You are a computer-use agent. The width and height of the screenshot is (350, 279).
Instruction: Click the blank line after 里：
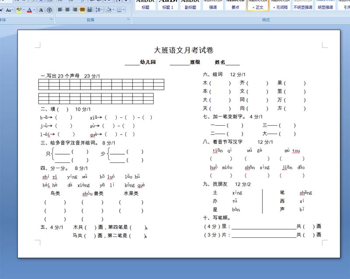(264, 227)
